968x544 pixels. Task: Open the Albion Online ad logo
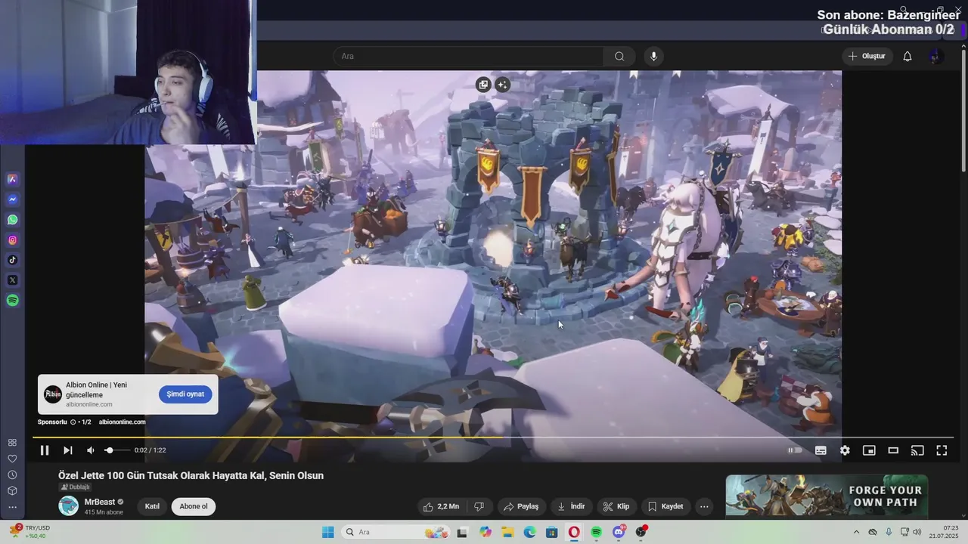click(53, 394)
